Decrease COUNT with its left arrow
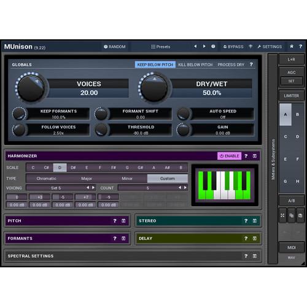The width and height of the screenshot is (307, 307). pyautogui.click(x=180, y=187)
